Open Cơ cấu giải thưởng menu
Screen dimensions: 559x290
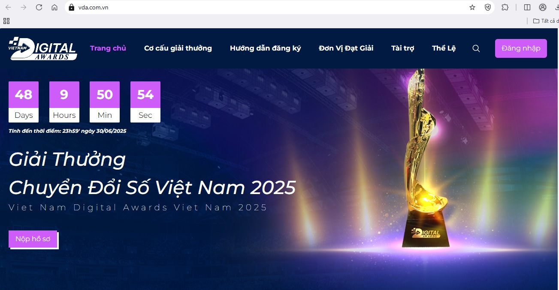(x=178, y=48)
